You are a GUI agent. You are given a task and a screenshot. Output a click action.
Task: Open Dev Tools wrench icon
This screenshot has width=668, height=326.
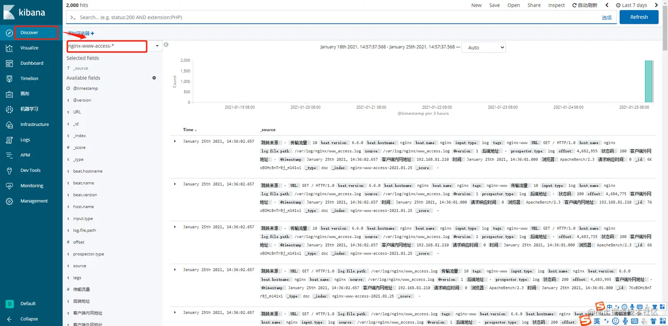[x=9, y=171]
